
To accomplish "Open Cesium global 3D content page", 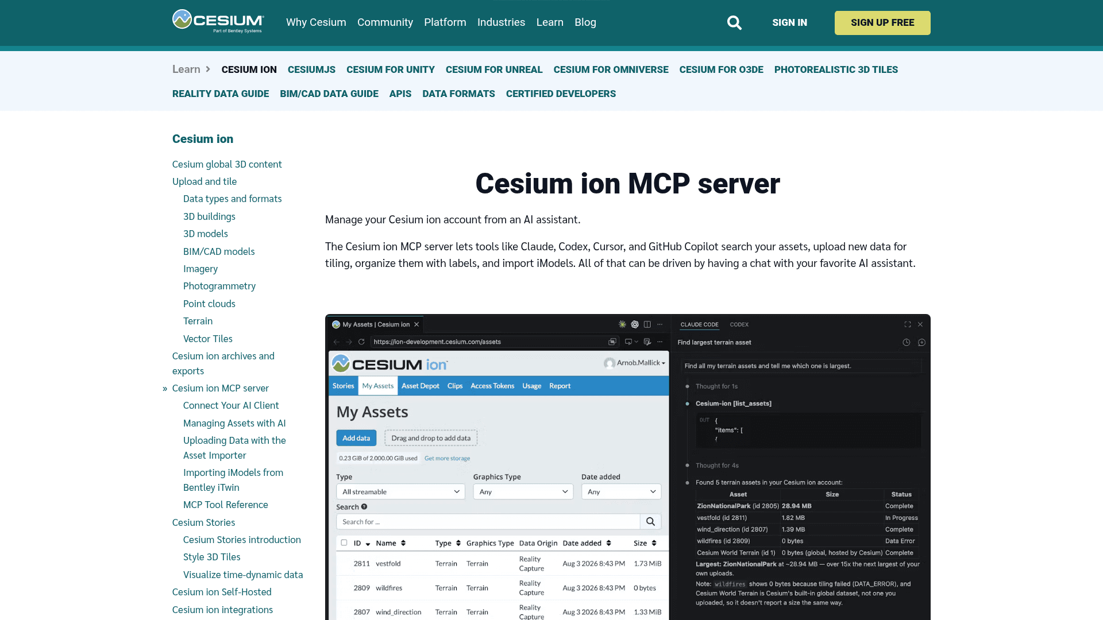I will coord(227,164).
